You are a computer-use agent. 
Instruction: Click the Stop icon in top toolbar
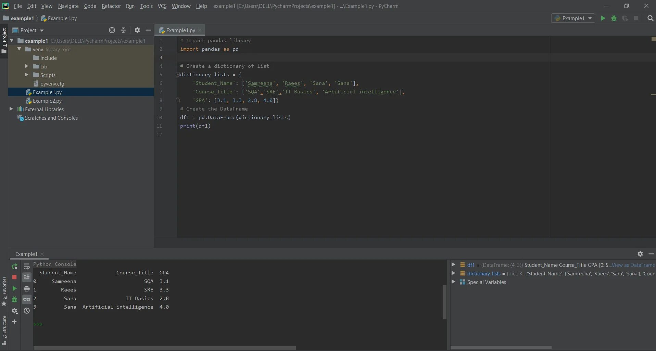coord(636,18)
